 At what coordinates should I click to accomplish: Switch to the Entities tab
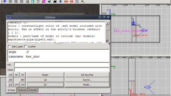pos(11,90)
